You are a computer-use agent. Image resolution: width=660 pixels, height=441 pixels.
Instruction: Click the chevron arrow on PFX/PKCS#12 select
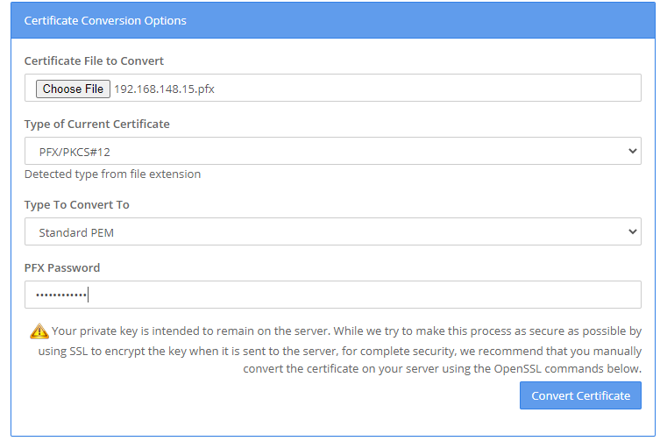tap(634, 151)
